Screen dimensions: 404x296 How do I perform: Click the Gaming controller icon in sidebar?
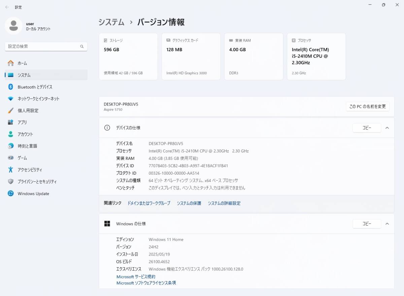tap(11, 158)
